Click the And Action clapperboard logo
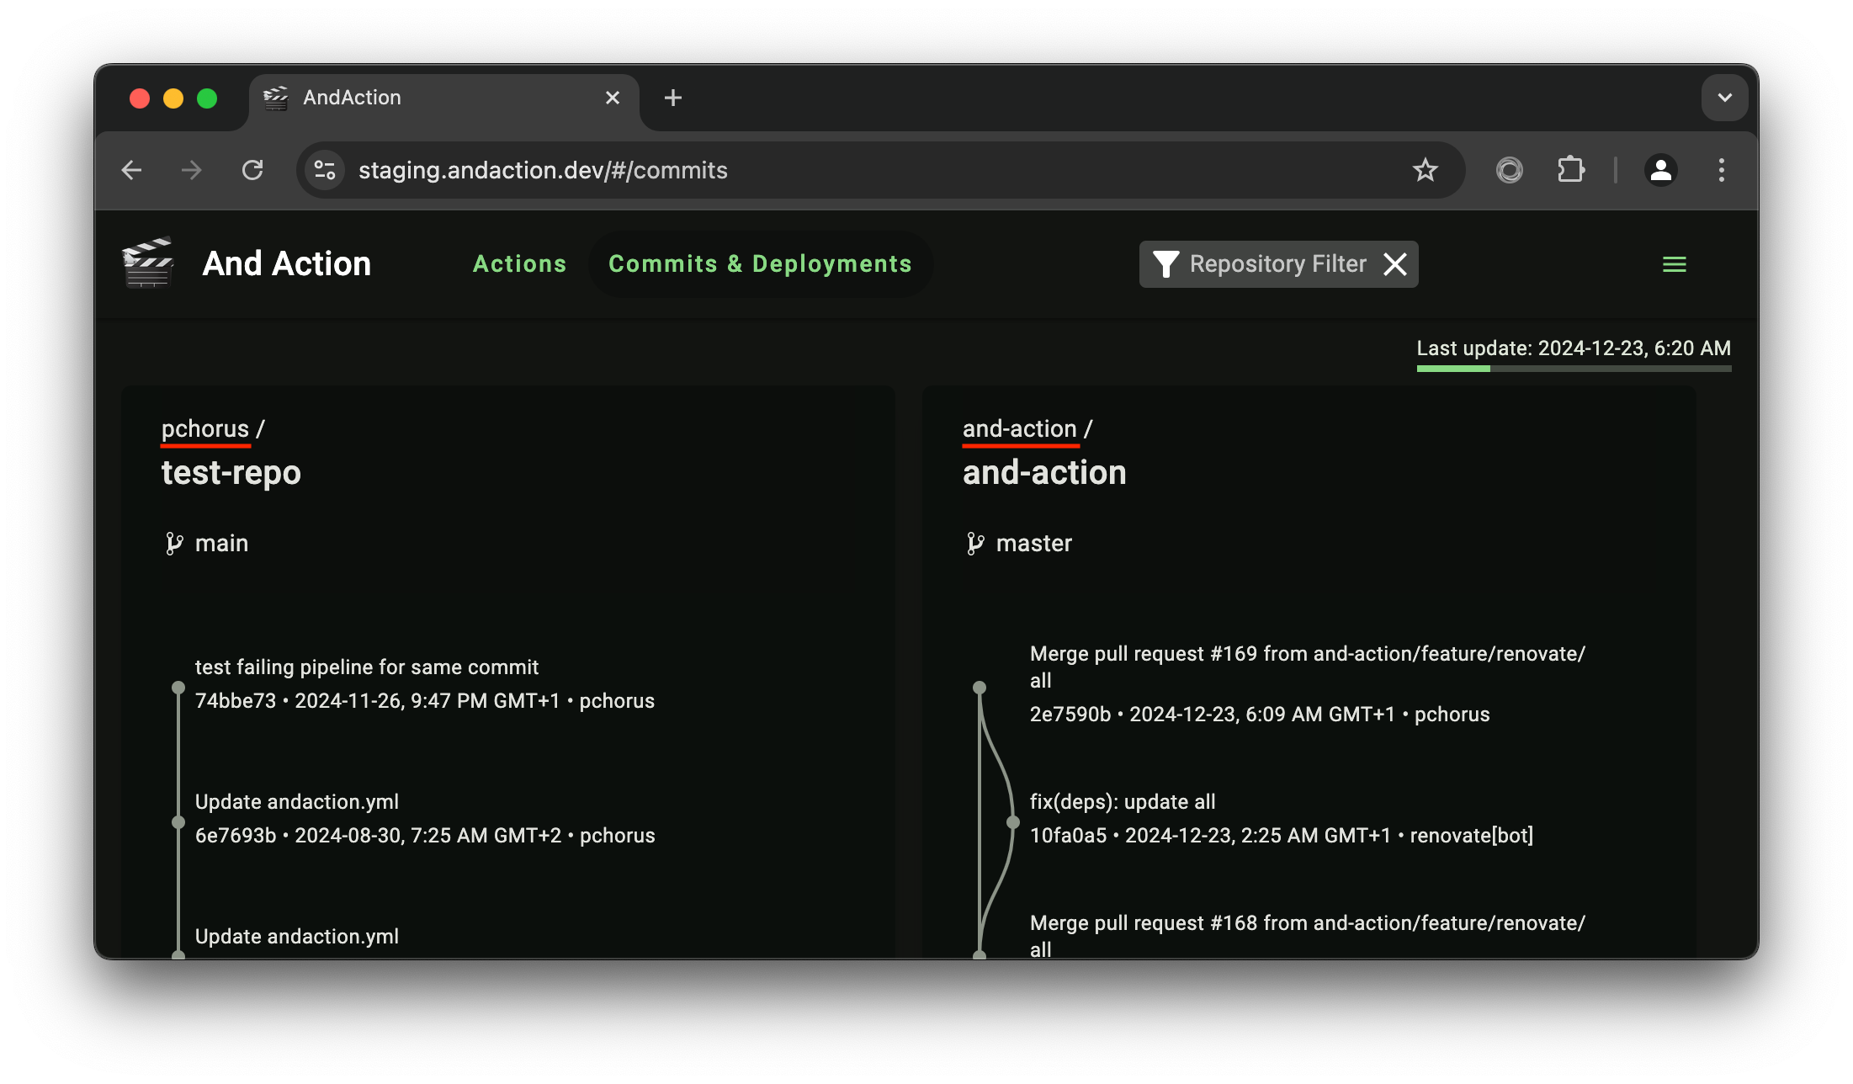 click(148, 263)
